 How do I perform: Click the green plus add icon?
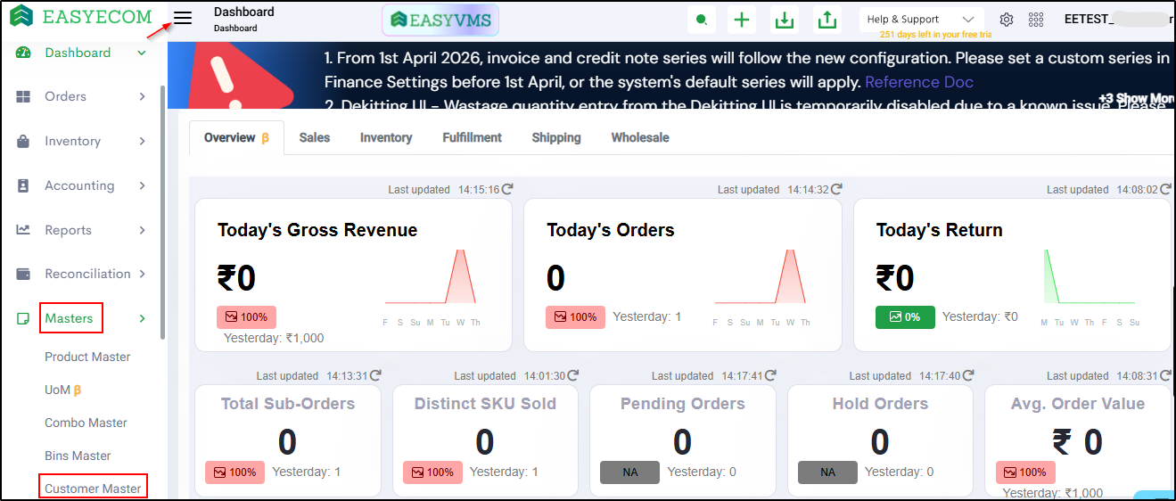[x=741, y=20]
